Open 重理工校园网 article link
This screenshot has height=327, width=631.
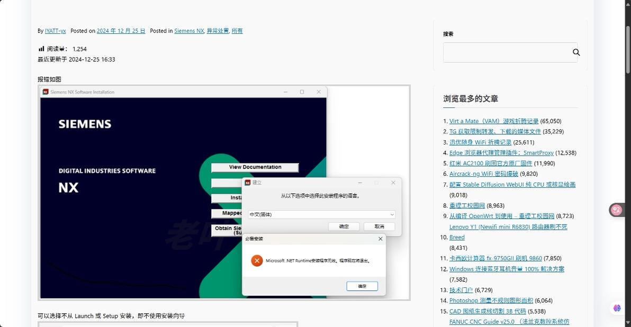(467, 205)
